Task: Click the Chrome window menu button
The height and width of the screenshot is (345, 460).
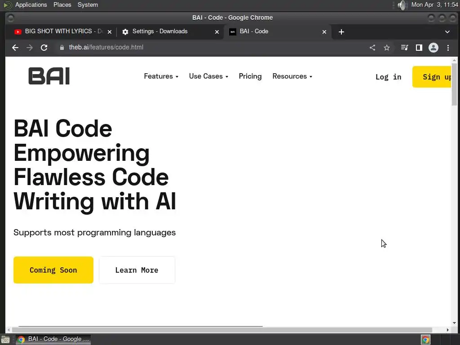Action: pyautogui.click(x=11, y=18)
